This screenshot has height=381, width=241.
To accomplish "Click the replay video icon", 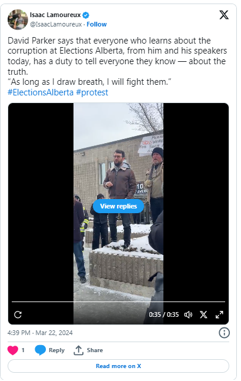I will tap(18, 314).
